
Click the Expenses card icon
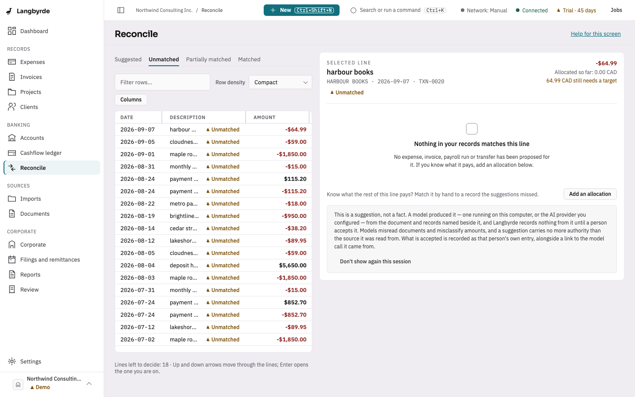coord(12,62)
